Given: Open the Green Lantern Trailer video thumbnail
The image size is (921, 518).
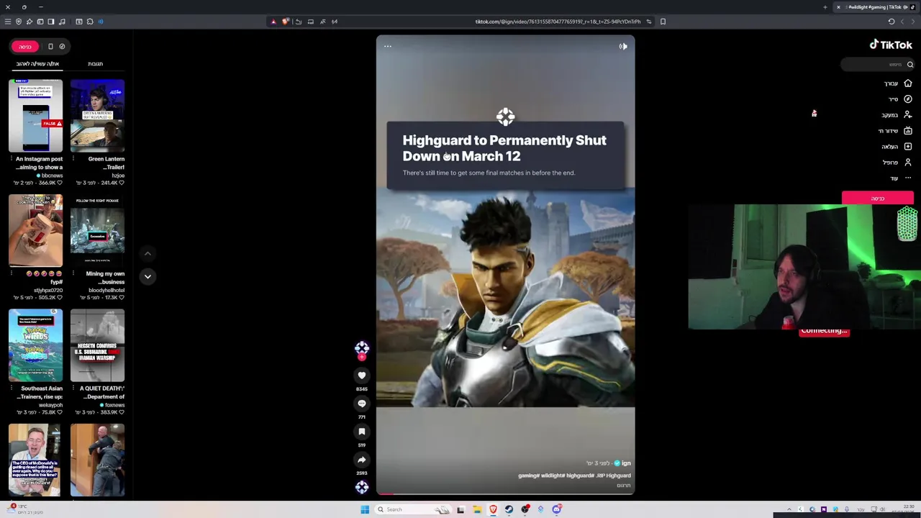Looking at the screenshot, I should coord(97,116).
